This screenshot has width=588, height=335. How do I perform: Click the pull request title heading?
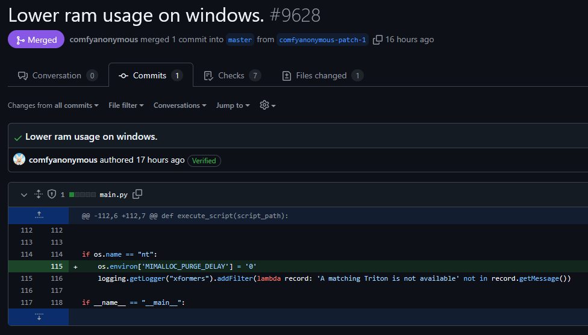click(136, 16)
